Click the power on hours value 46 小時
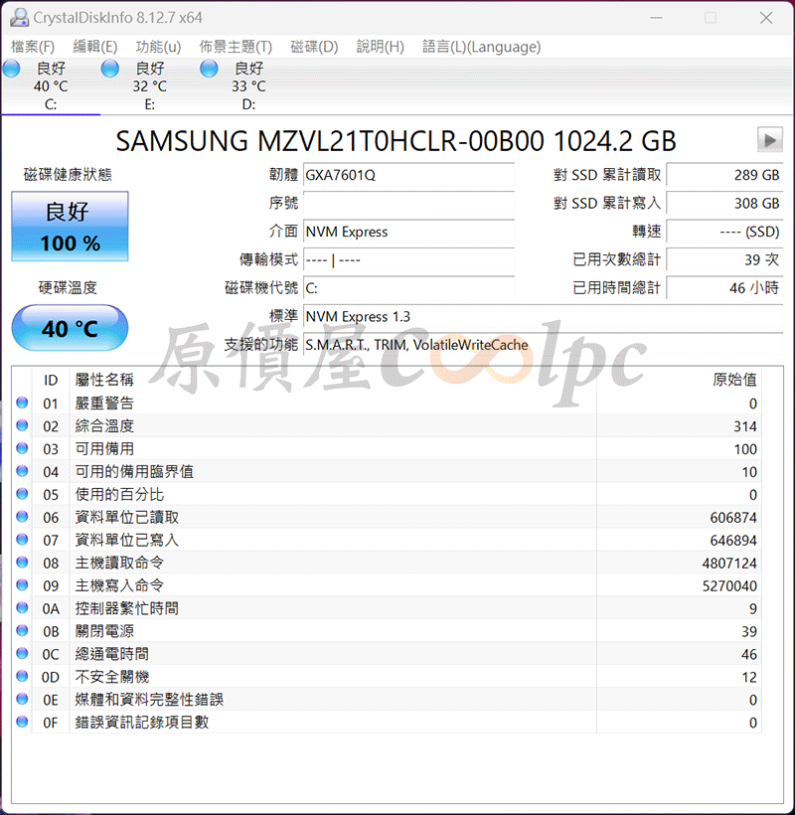This screenshot has height=815, width=795. coord(724,288)
